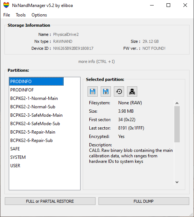The image size is (194, 217).
Task: Open the Tools menu
Action: [20, 15]
